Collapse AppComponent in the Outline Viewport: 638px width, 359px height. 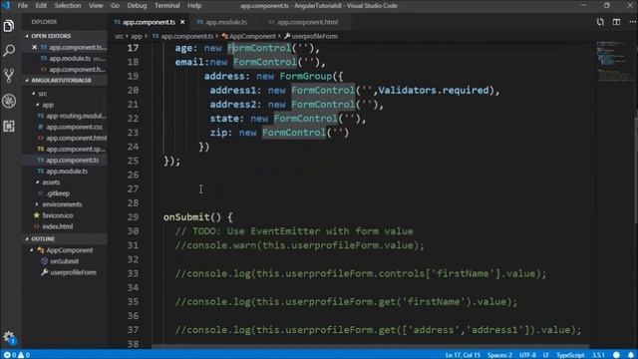pyautogui.click(x=32, y=250)
